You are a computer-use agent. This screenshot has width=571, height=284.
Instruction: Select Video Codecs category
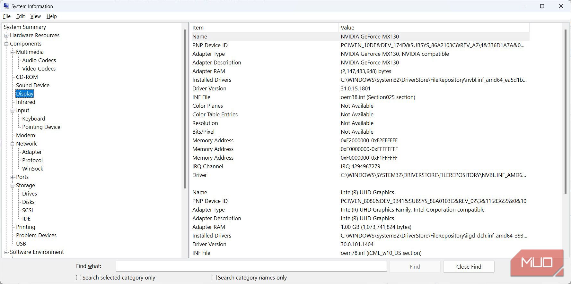tap(39, 69)
